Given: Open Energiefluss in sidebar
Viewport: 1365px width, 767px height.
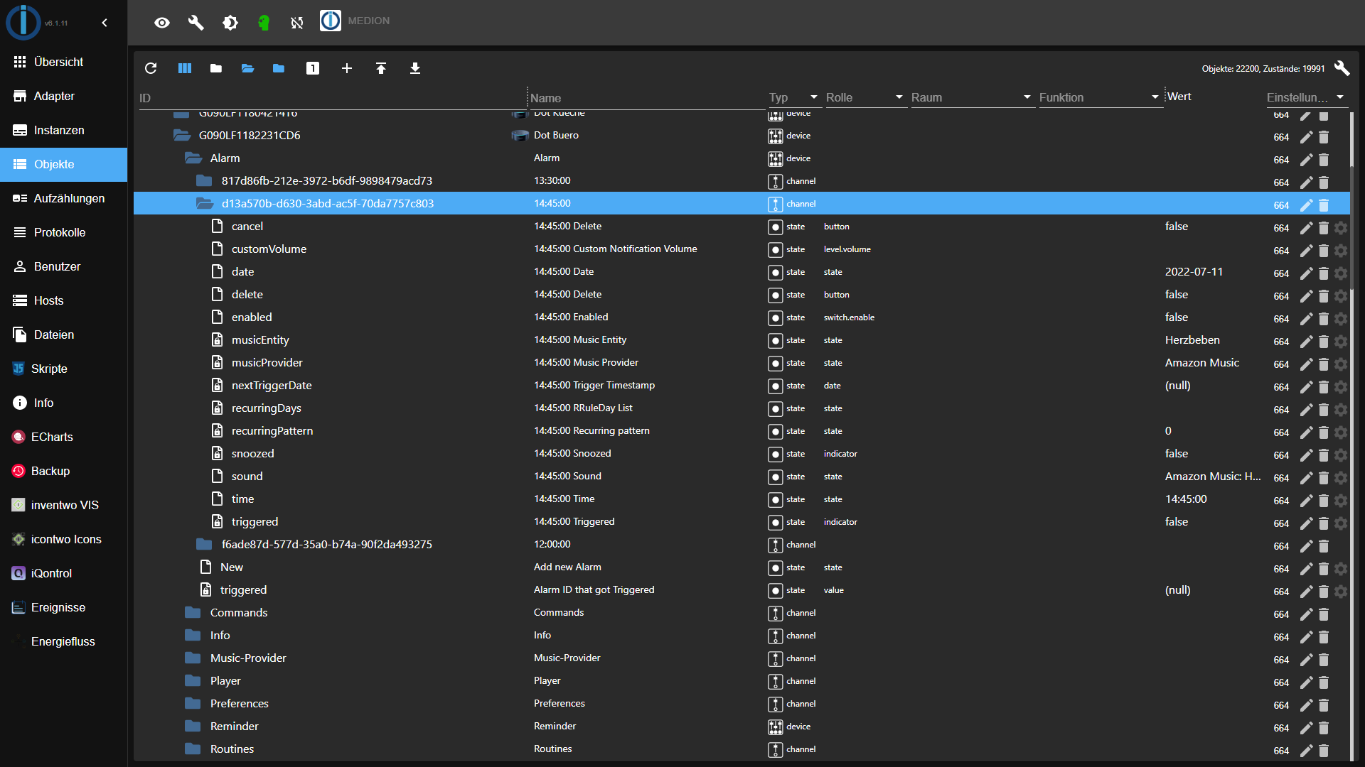Looking at the screenshot, I should click(x=64, y=641).
